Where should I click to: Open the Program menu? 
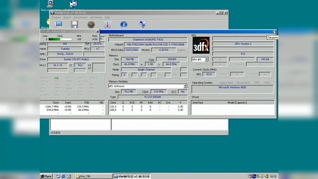56,17
